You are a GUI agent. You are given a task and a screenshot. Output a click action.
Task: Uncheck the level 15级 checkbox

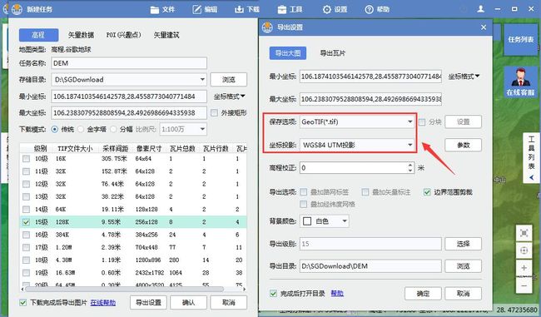[x=27, y=222]
